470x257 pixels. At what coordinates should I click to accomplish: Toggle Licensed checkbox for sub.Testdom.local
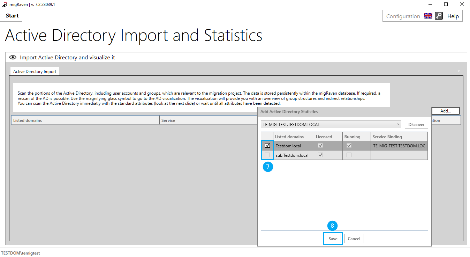(320, 155)
